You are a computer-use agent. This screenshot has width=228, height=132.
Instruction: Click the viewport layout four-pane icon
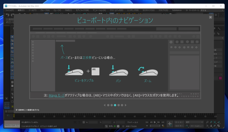(7, 105)
